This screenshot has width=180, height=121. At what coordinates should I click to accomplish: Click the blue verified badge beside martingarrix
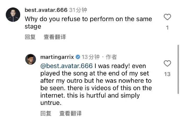click(x=78, y=57)
